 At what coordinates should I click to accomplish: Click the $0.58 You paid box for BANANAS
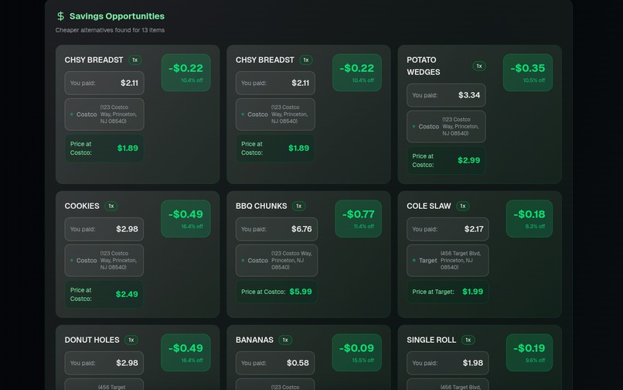click(x=275, y=363)
